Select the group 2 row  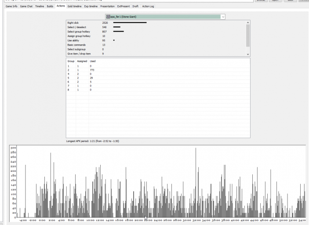pos(158,70)
